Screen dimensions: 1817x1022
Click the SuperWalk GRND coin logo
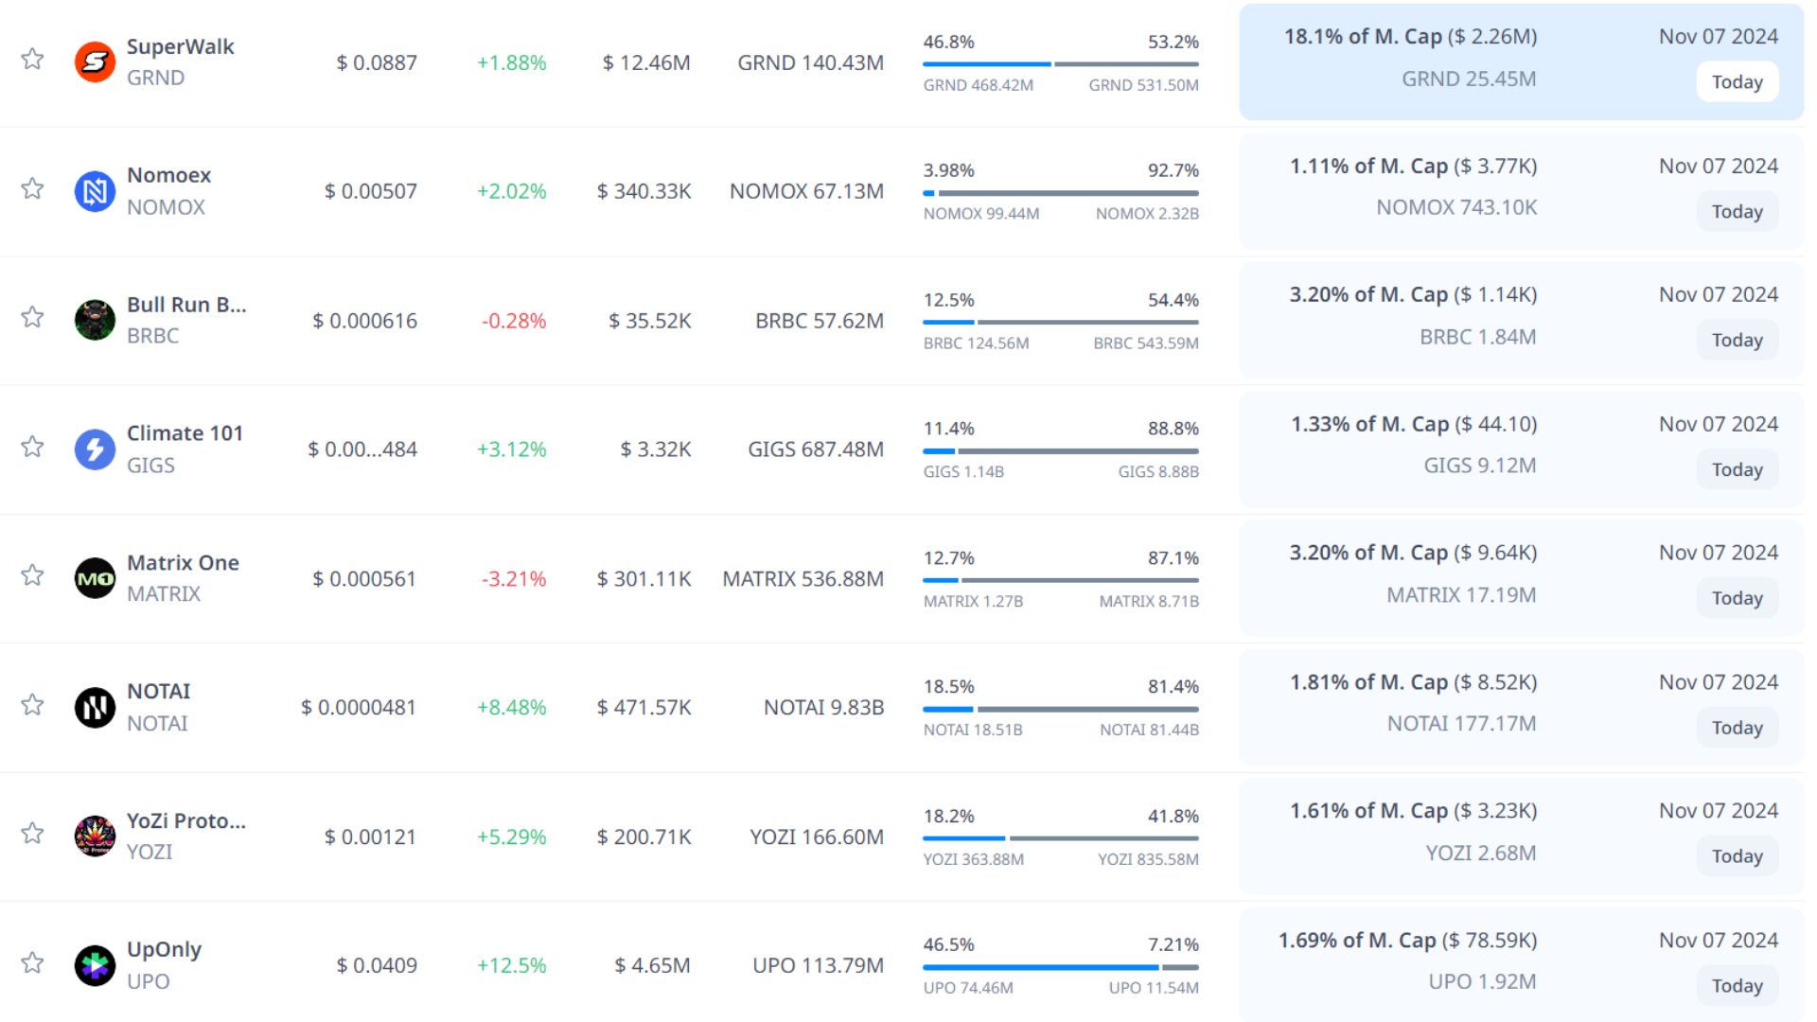click(x=95, y=62)
